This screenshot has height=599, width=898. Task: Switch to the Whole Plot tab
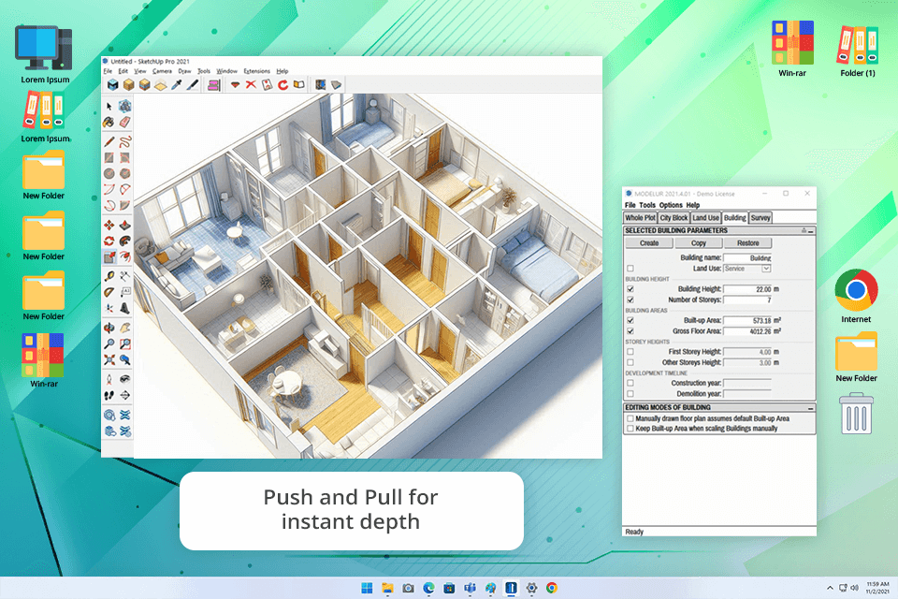640,218
